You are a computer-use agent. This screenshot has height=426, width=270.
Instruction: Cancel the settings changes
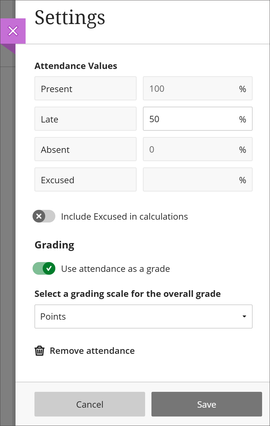(x=89, y=404)
